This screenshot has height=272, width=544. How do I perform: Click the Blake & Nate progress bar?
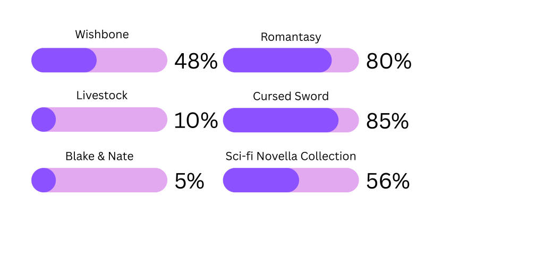point(99,180)
